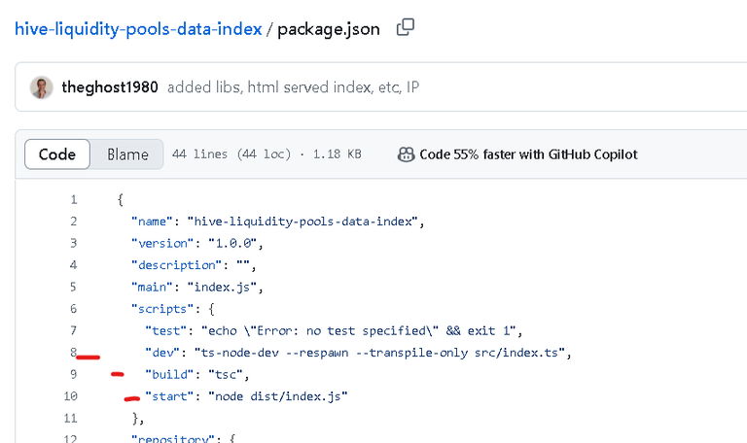Switch to the Blame view tab

[x=127, y=154]
